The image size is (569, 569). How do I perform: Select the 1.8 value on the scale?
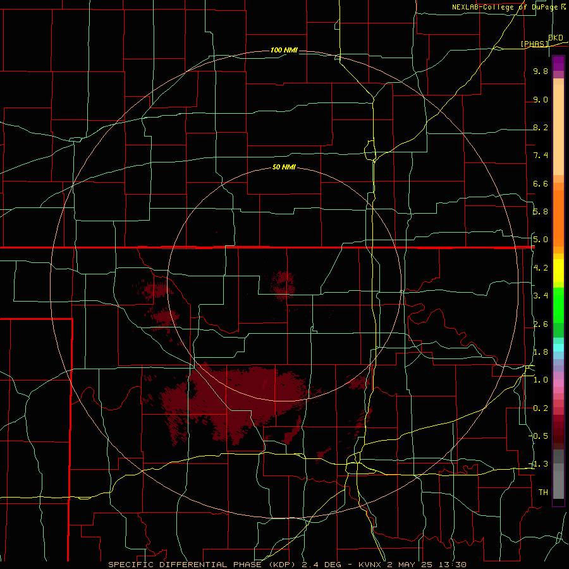[x=541, y=352]
